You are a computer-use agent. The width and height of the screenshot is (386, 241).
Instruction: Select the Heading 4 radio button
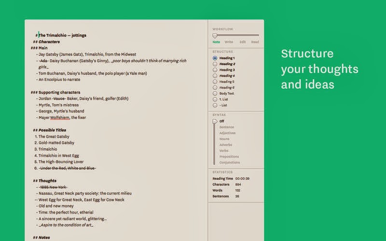point(215,76)
